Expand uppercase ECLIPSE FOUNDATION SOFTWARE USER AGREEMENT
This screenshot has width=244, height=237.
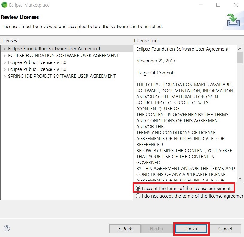pos(4,56)
